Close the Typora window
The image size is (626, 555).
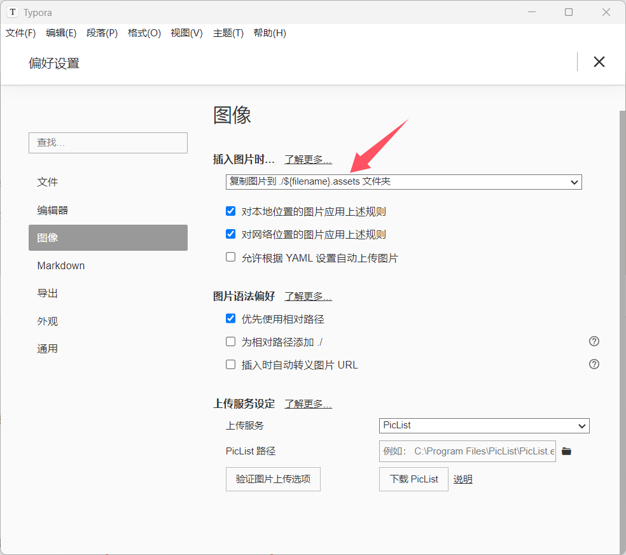tap(606, 12)
